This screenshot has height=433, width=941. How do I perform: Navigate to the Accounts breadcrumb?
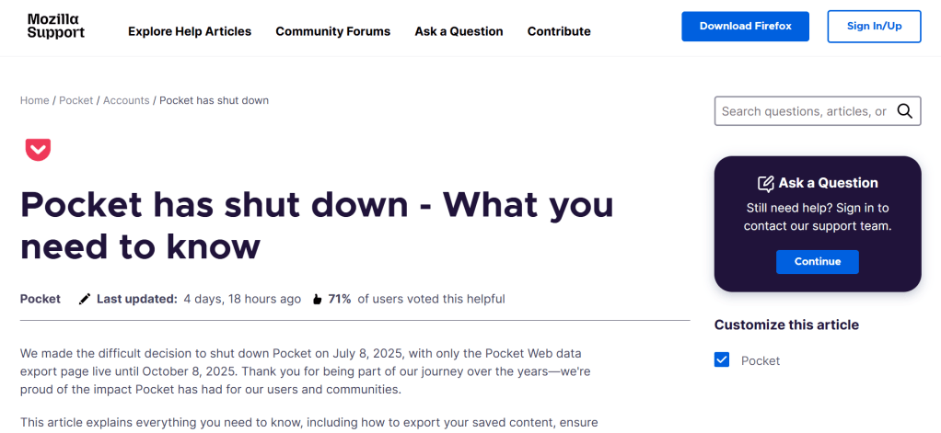pos(126,100)
